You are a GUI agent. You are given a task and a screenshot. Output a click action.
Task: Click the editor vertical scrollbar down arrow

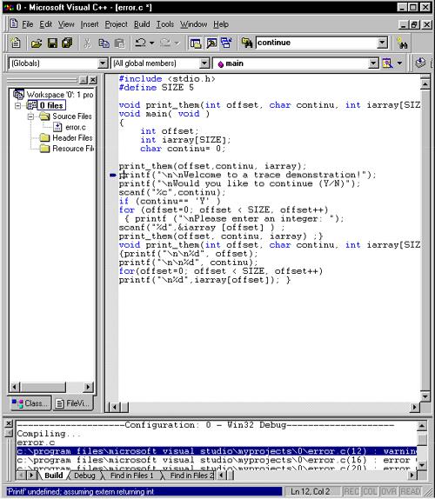(425, 396)
